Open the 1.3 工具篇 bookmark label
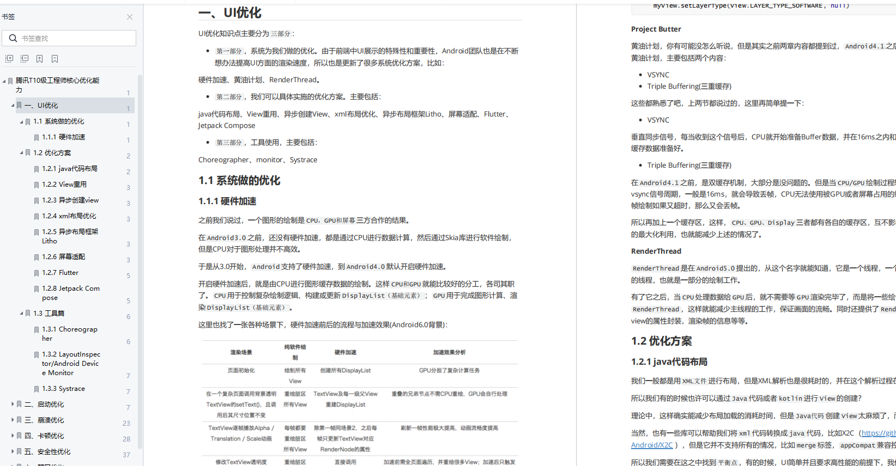This screenshot has width=896, height=466. coord(49,314)
